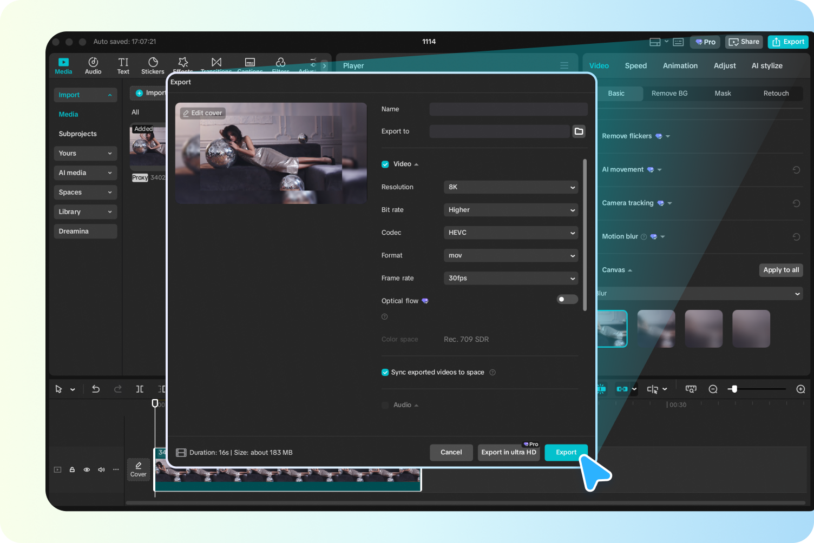Open the Resolution dropdown showing 8K

(x=510, y=187)
